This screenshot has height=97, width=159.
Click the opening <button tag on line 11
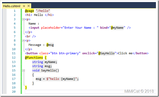(31, 53)
